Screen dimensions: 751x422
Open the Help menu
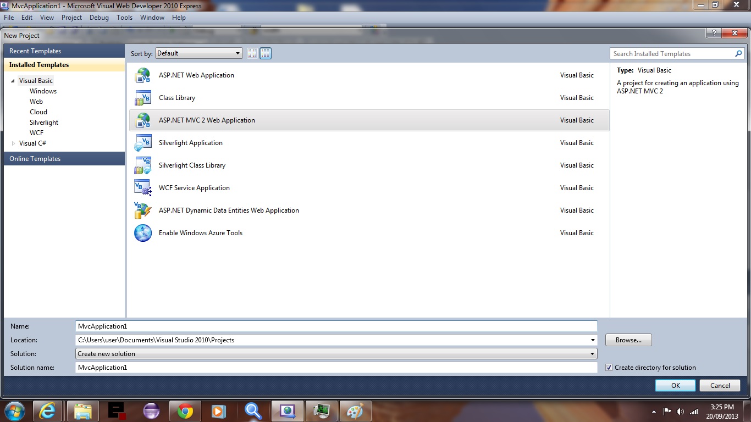[x=179, y=18]
